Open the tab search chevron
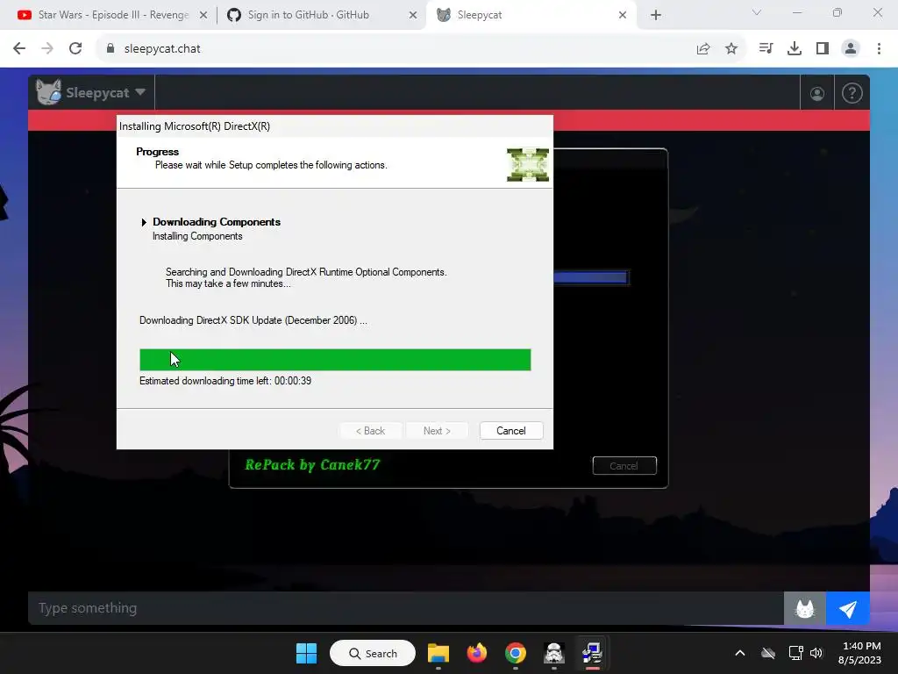This screenshot has height=674, width=898. 757,12
